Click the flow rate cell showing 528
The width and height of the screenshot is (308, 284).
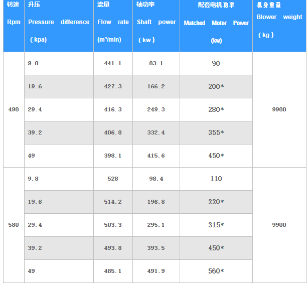click(113, 179)
